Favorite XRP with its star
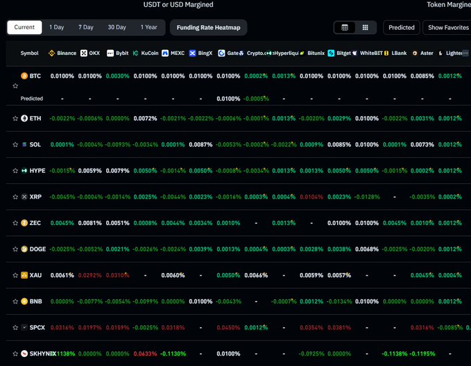The height and width of the screenshot is (366, 471). coord(15,197)
